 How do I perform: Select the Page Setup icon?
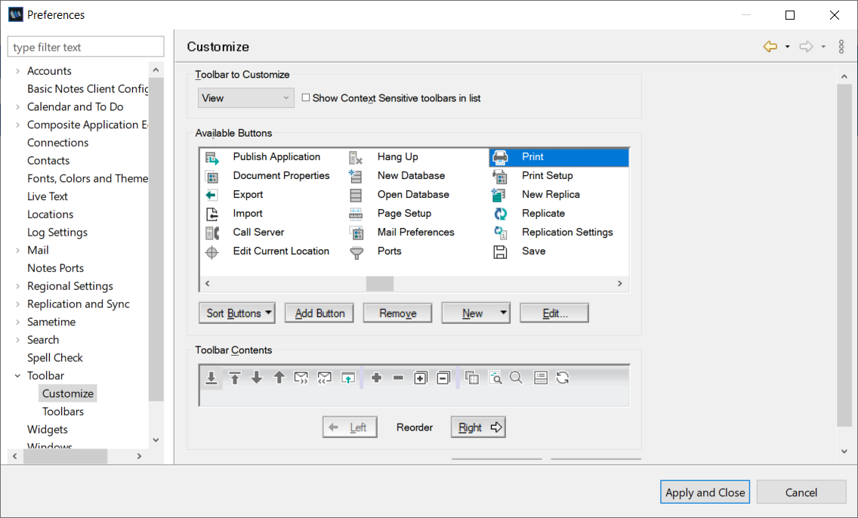(356, 214)
